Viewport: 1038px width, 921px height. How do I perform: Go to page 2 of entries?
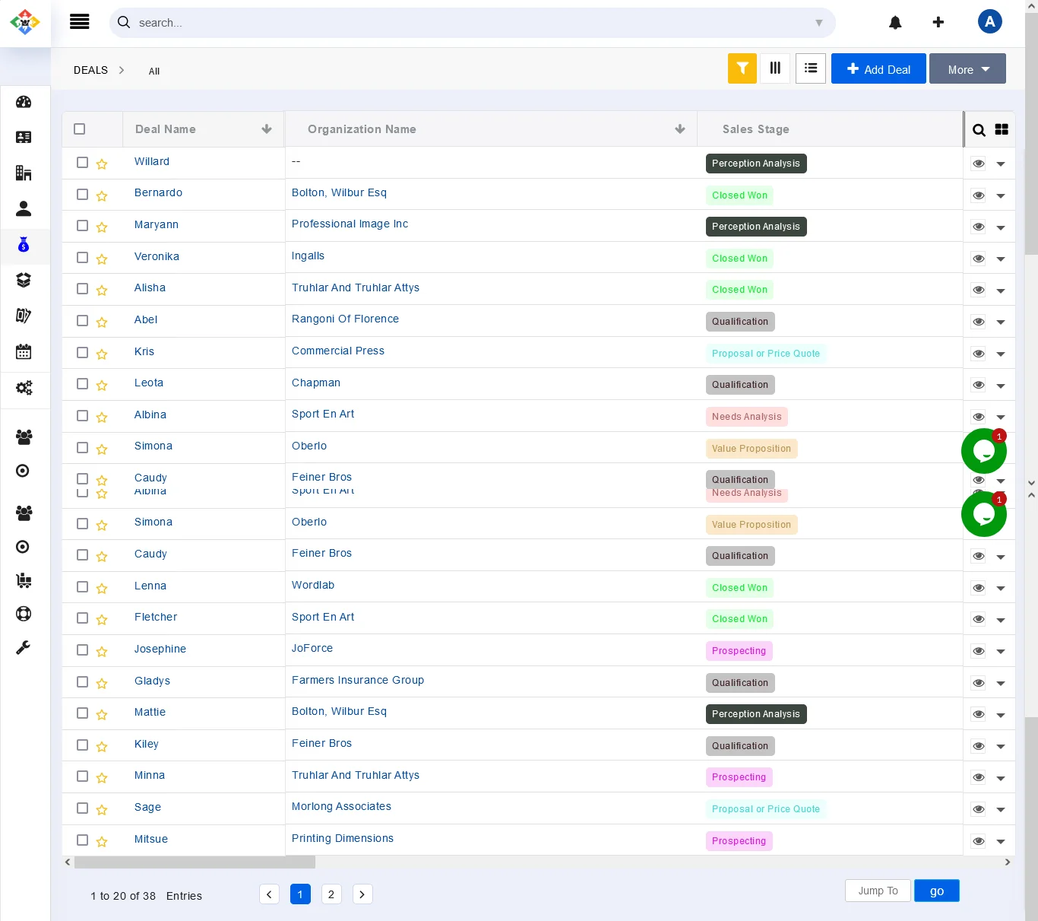point(331,894)
